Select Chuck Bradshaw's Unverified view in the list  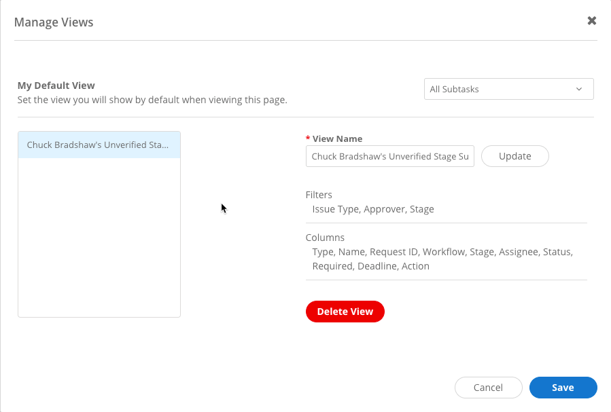(99, 145)
